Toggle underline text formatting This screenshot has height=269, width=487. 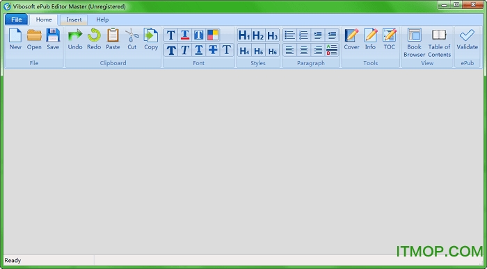199,50
